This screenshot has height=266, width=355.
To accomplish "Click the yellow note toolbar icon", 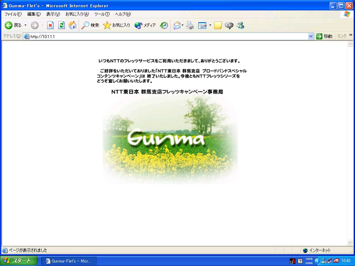I will coord(218,25).
